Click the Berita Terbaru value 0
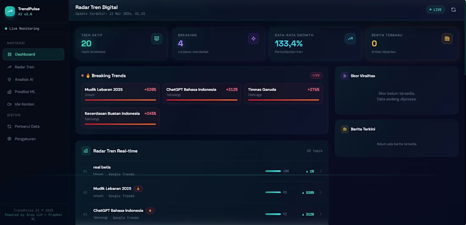The width and height of the screenshot is (466, 225). click(x=374, y=44)
